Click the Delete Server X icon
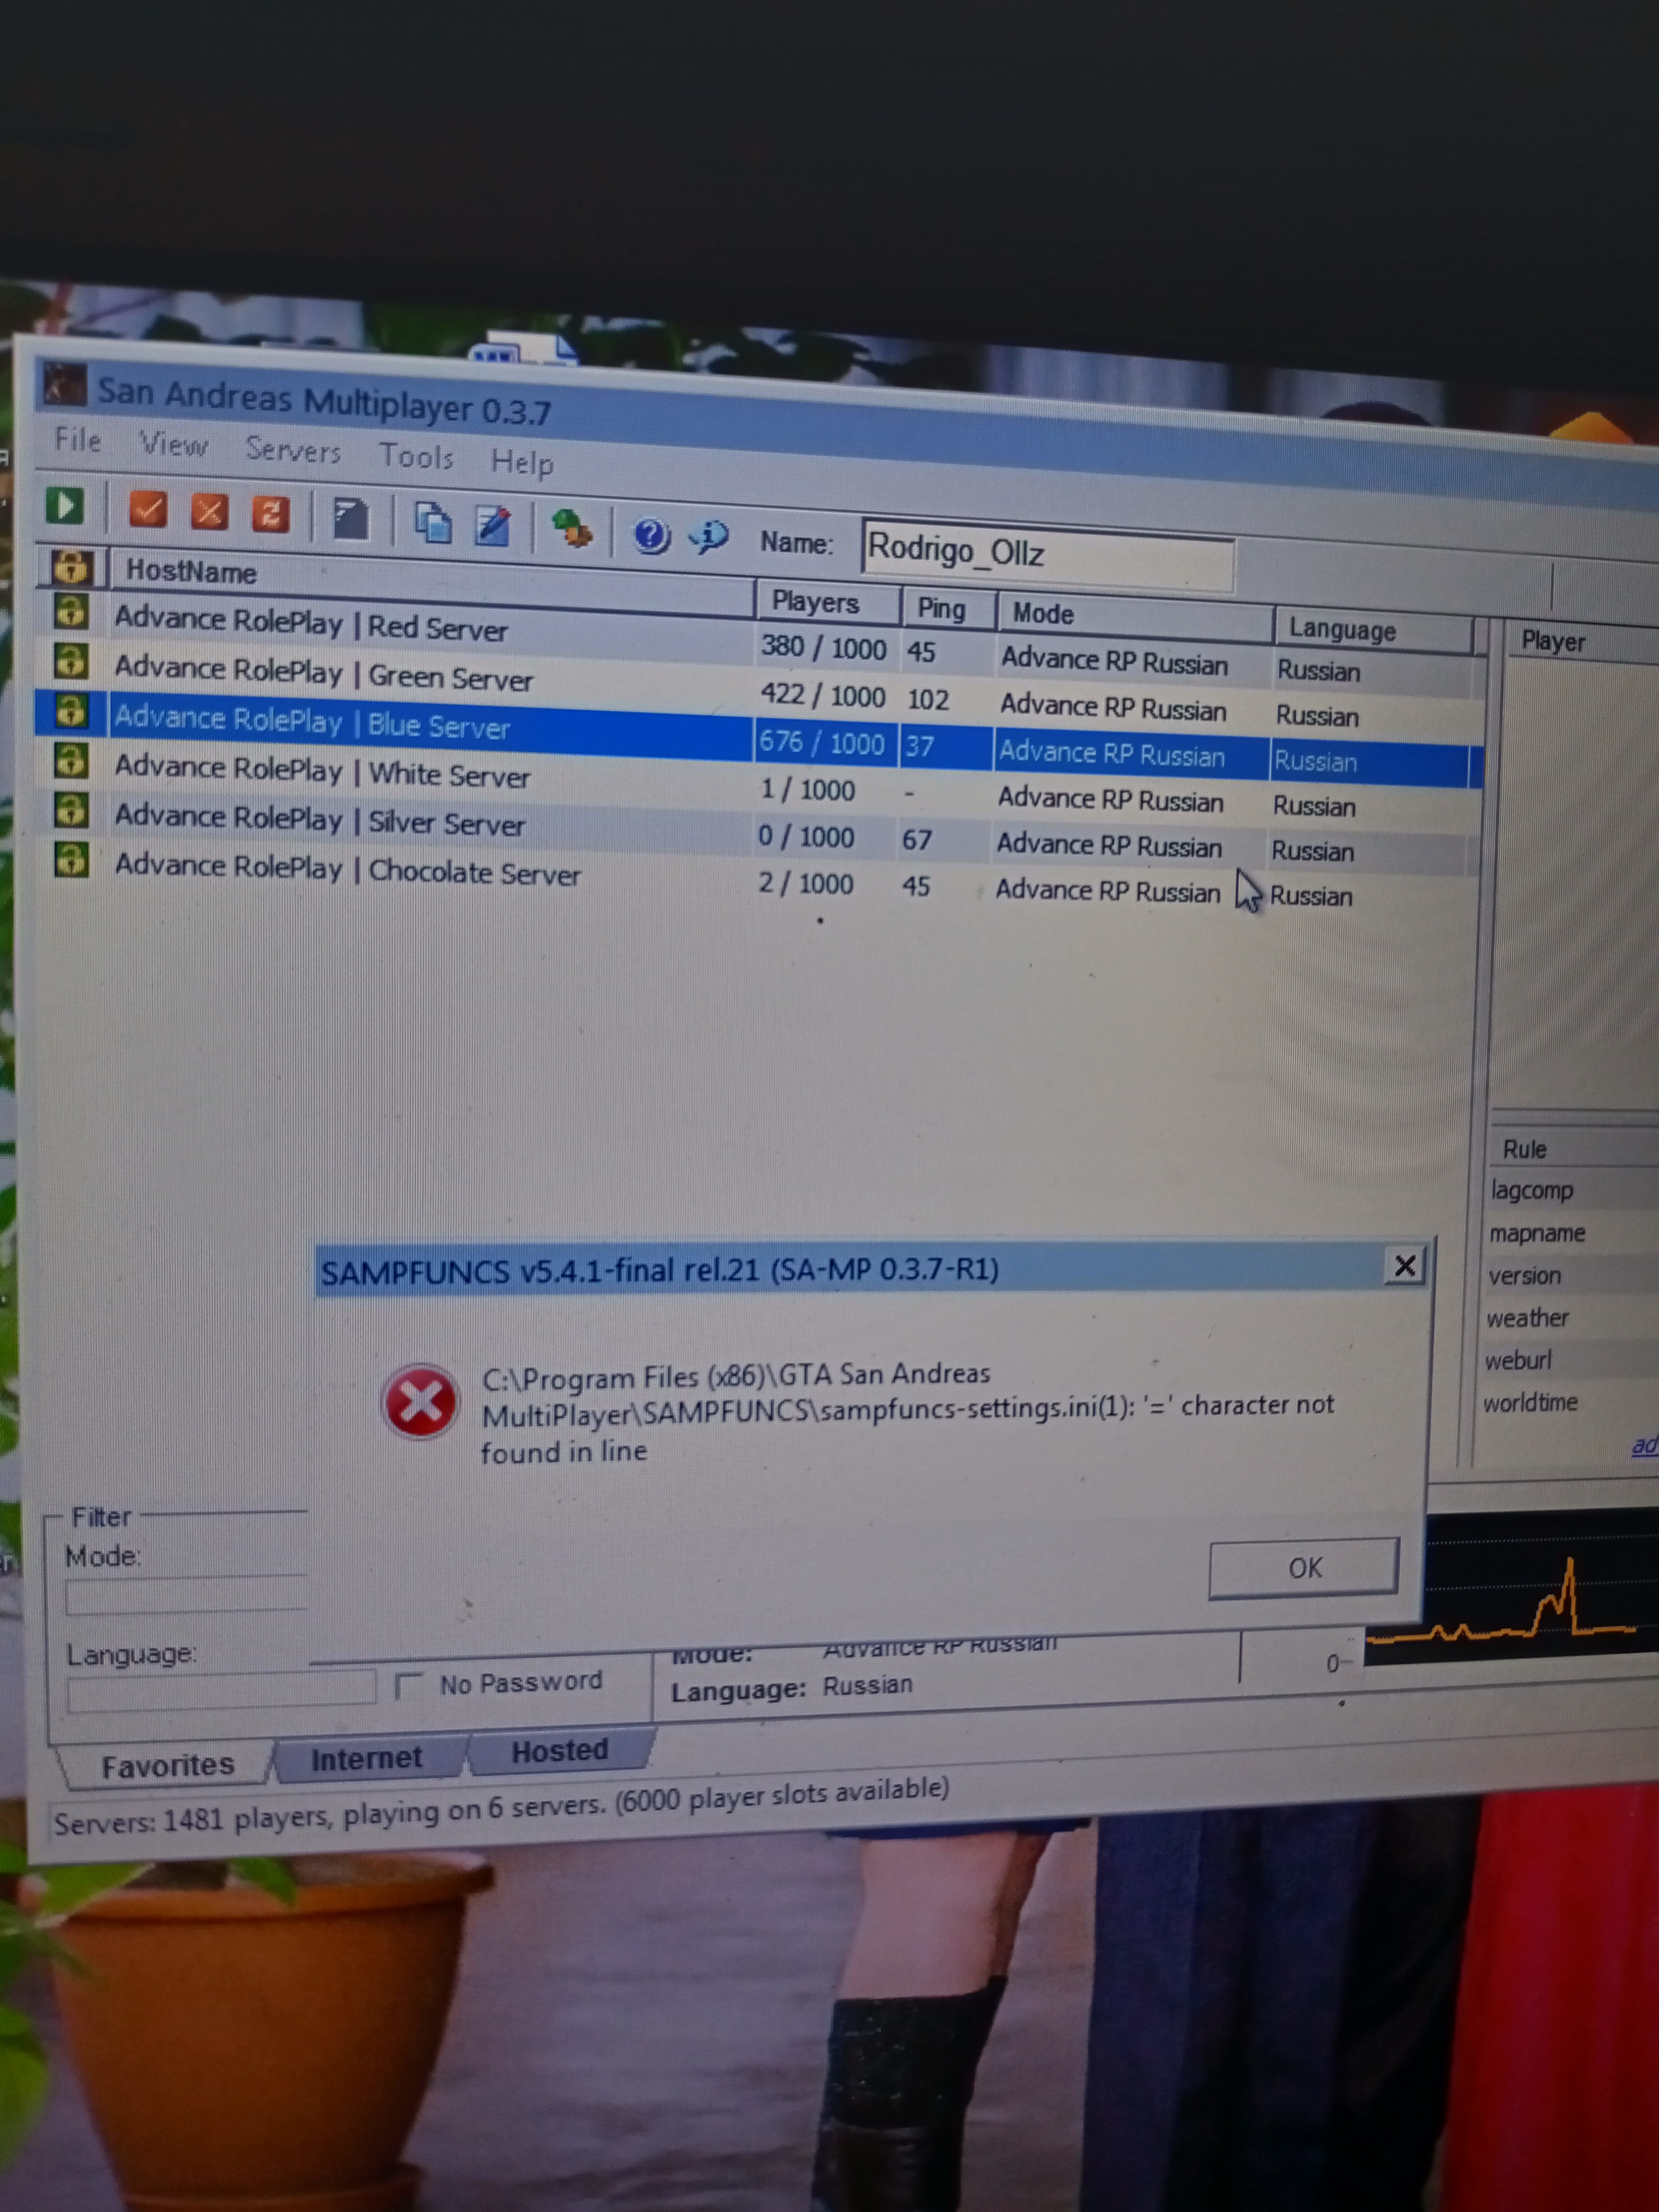Image resolution: width=1659 pixels, height=2212 pixels. tap(209, 512)
